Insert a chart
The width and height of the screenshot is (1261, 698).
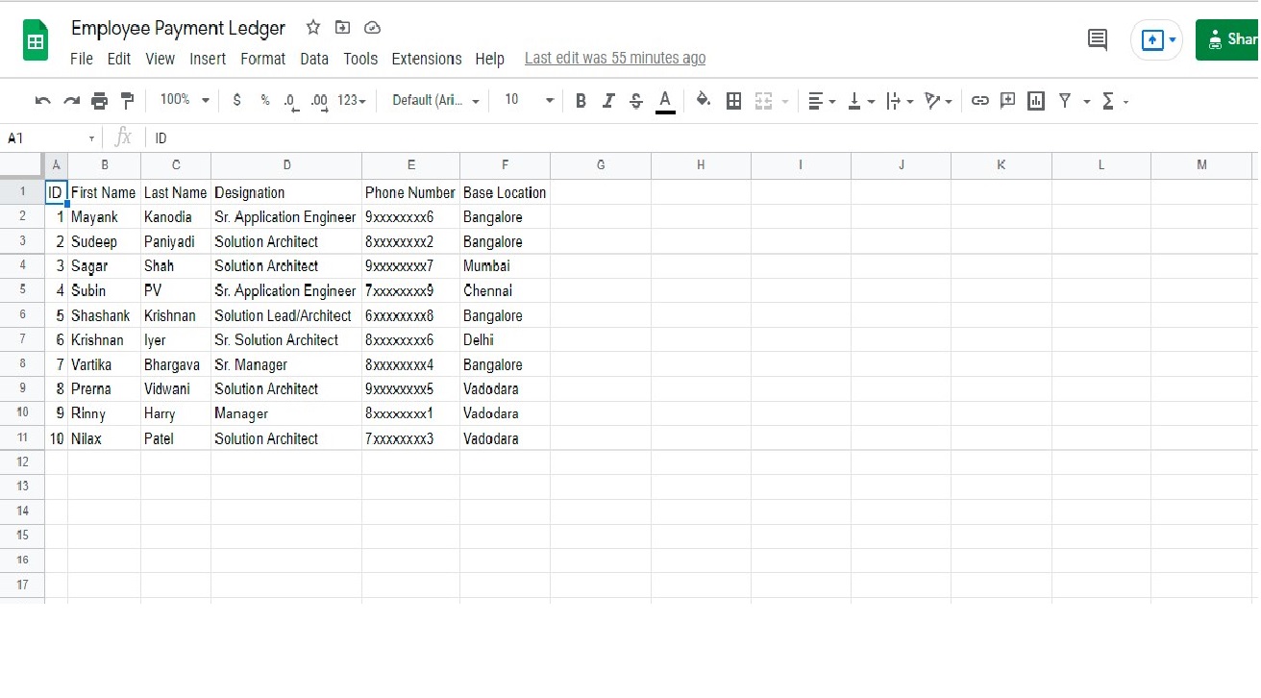(x=1036, y=100)
